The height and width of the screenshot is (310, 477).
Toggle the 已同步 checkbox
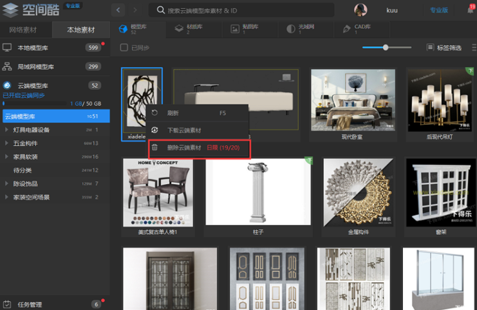pos(124,48)
